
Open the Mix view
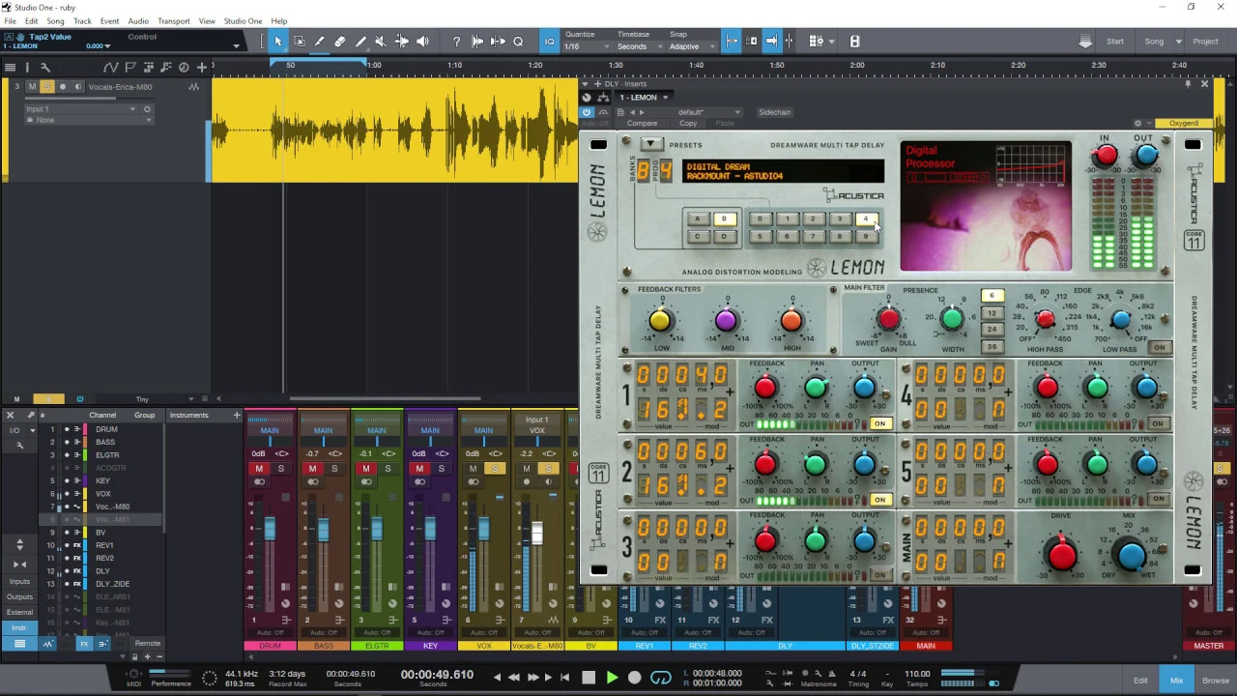(x=1176, y=681)
